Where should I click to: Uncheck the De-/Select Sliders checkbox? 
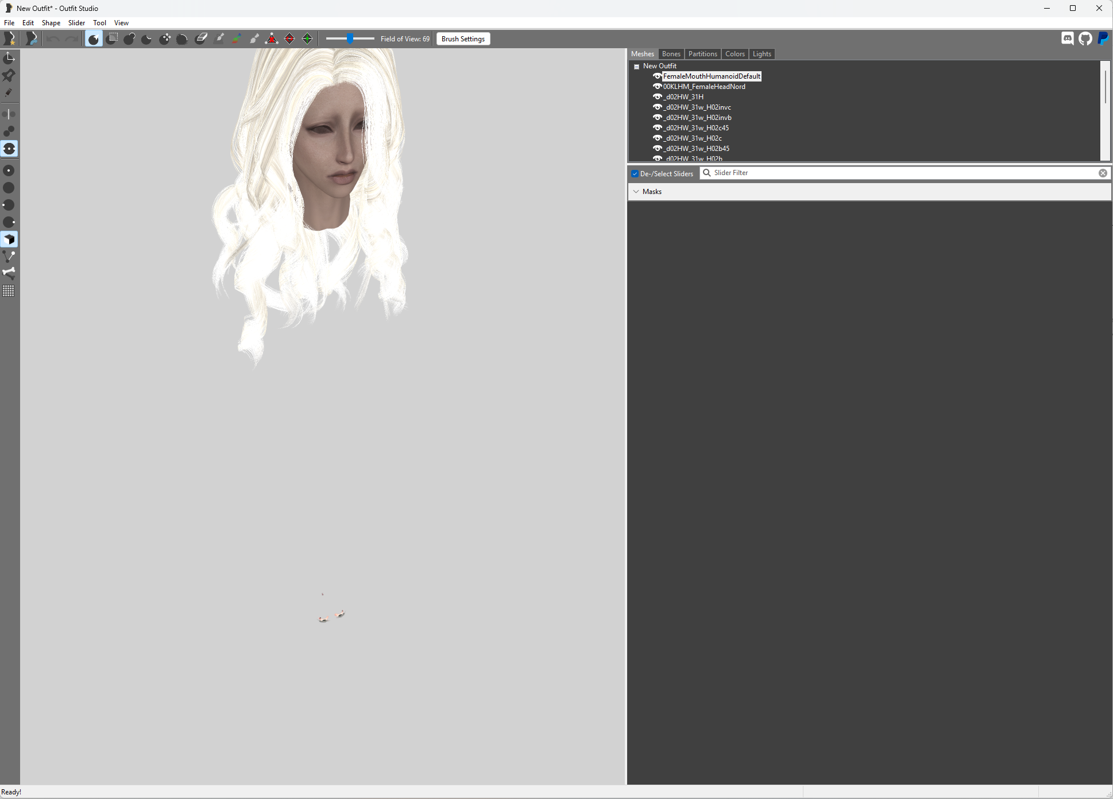point(635,173)
